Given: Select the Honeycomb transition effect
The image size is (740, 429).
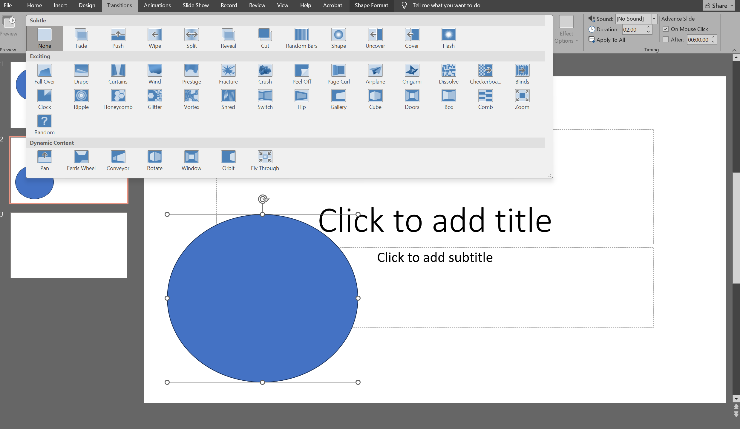Looking at the screenshot, I should point(118,99).
